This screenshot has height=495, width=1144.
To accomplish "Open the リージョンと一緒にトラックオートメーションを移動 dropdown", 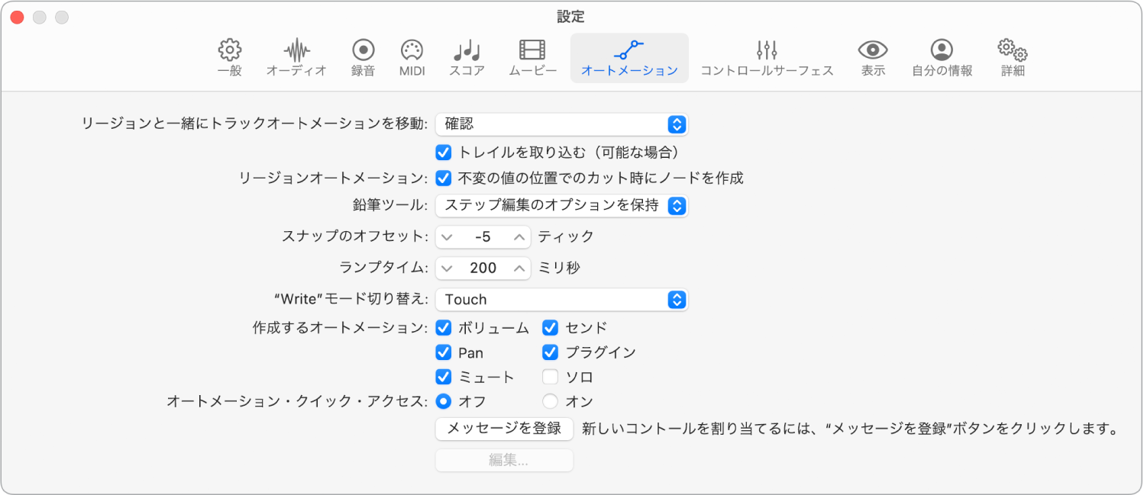I will click(561, 124).
